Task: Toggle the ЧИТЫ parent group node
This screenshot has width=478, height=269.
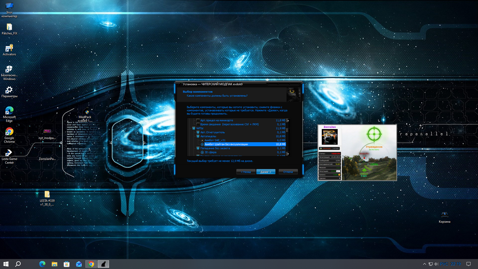Action: pos(194,128)
